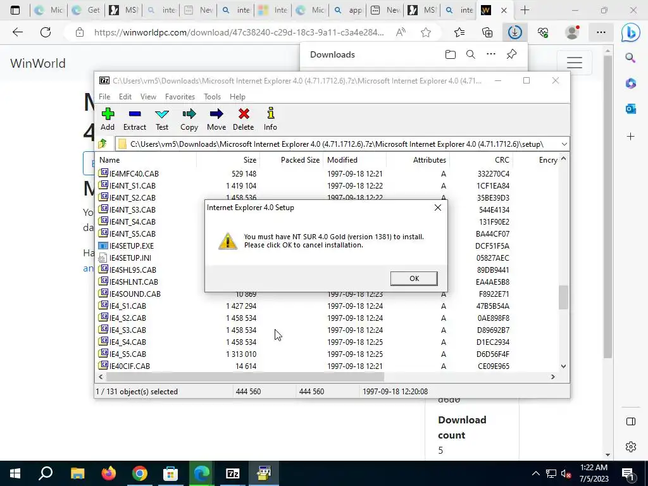Open Bing Chat sidebar button
Image resolution: width=648 pixels, height=486 pixels.
[631, 33]
